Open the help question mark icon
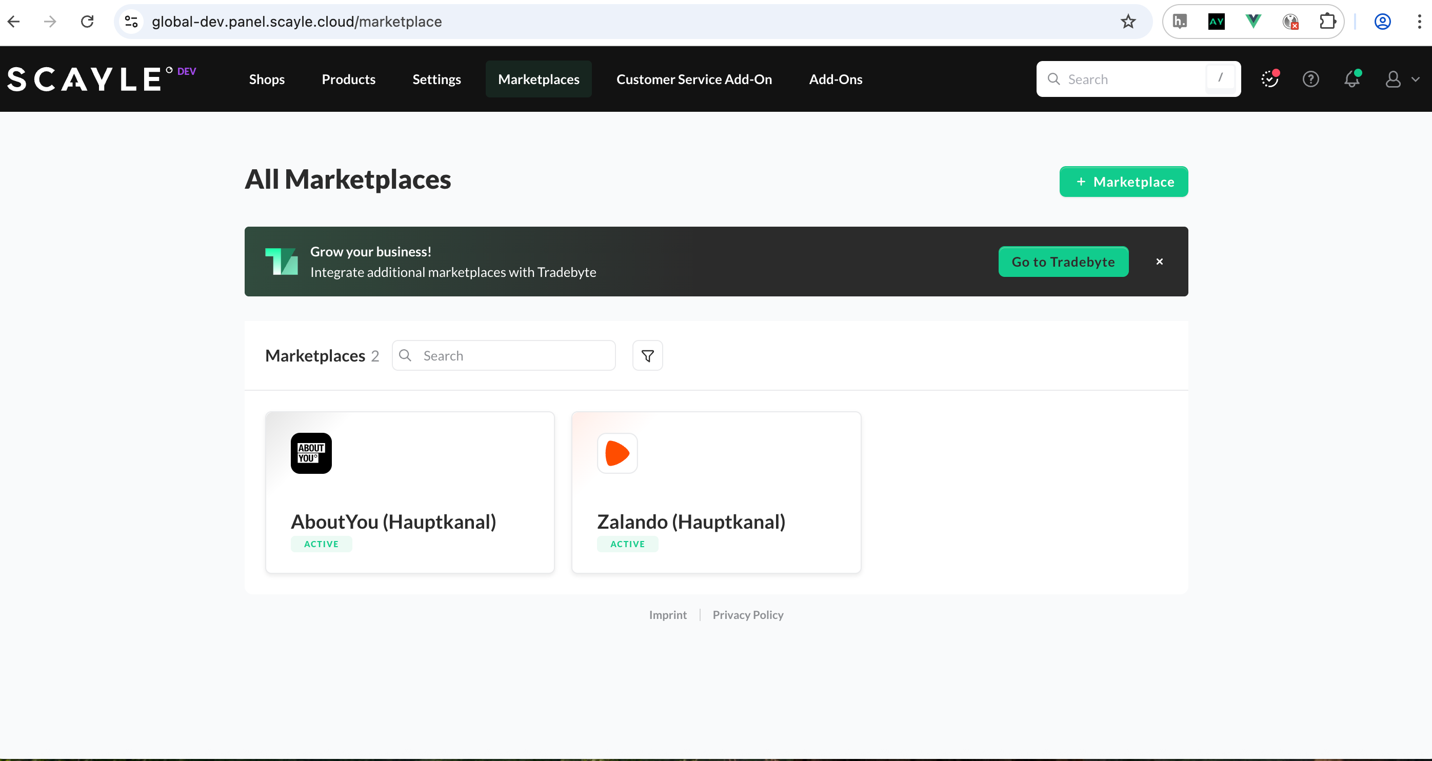The image size is (1432, 761). click(1310, 79)
